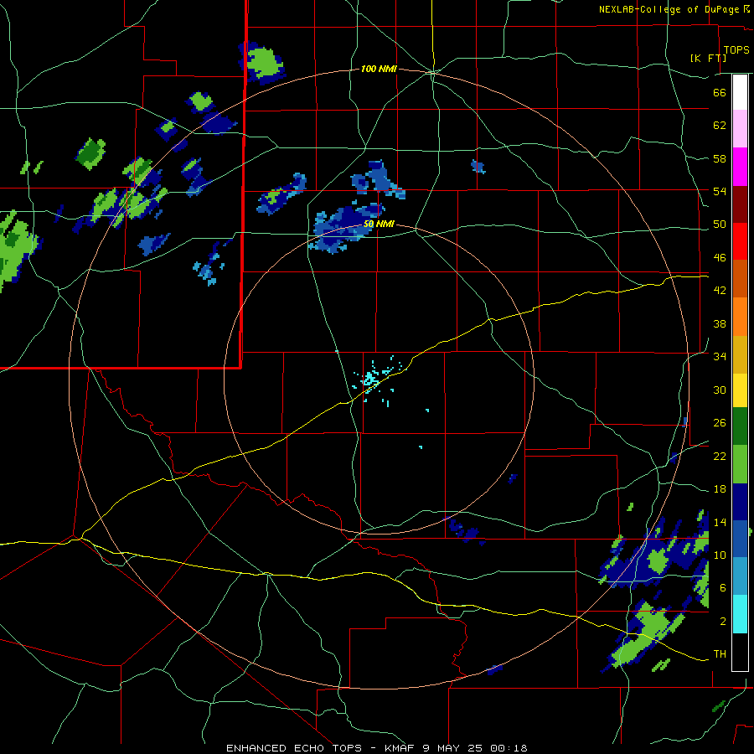Click the 46 value on the scale
This screenshot has height=754, width=754.
pyautogui.click(x=720, y=258)
